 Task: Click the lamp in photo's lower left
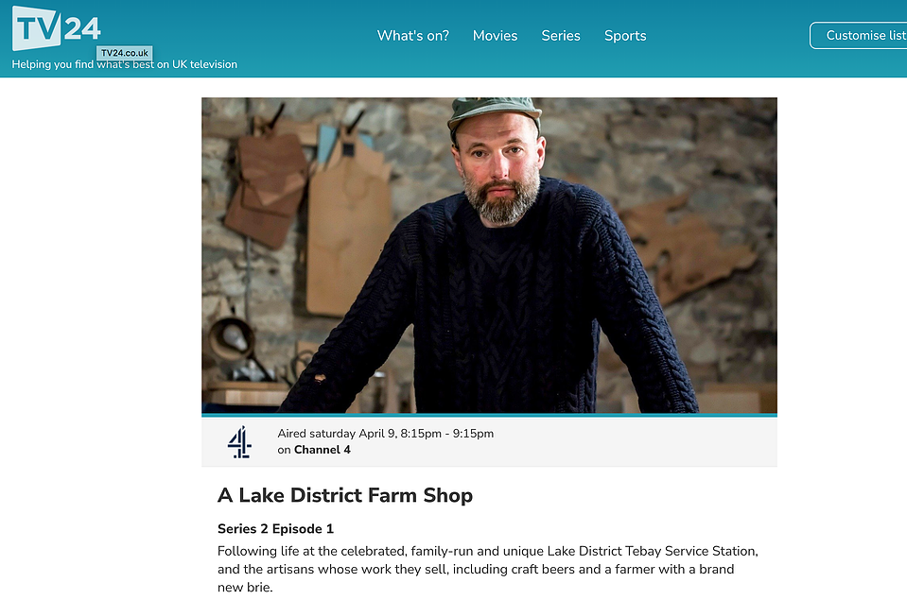[233, 341]
